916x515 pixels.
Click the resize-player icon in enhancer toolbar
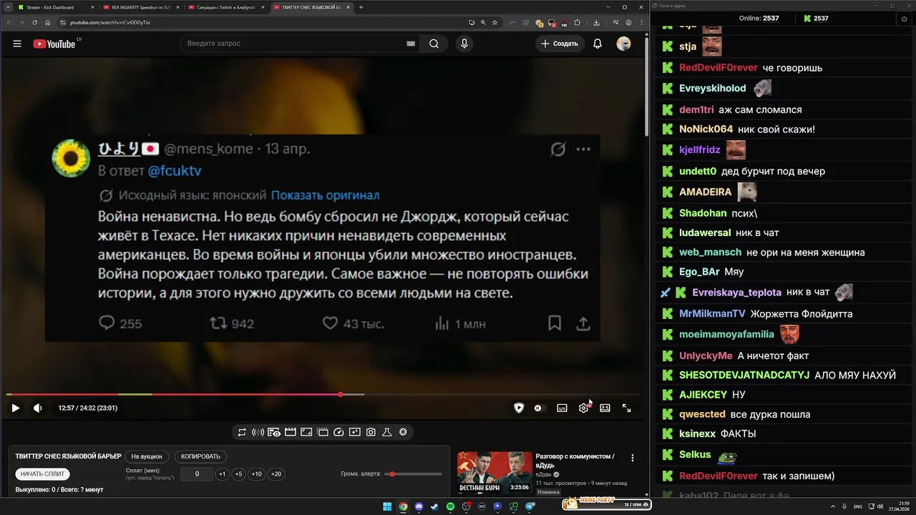pyautogui.click(x=306, y=432)
